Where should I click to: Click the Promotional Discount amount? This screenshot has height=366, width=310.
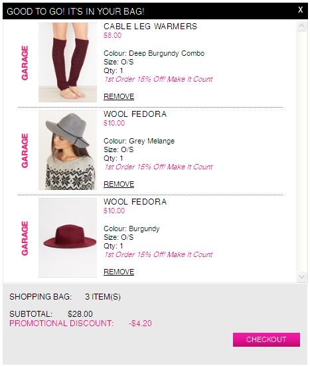pos(141,323)
